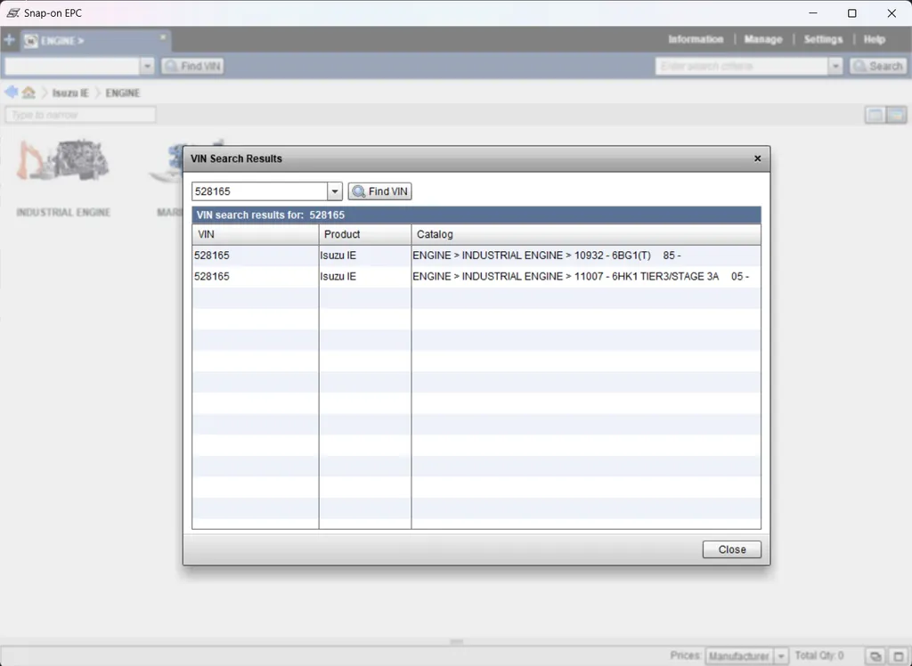Open the main toolbar VIN dropdown arrow
This screenshot has height=666, width=912.
point(147,66)
